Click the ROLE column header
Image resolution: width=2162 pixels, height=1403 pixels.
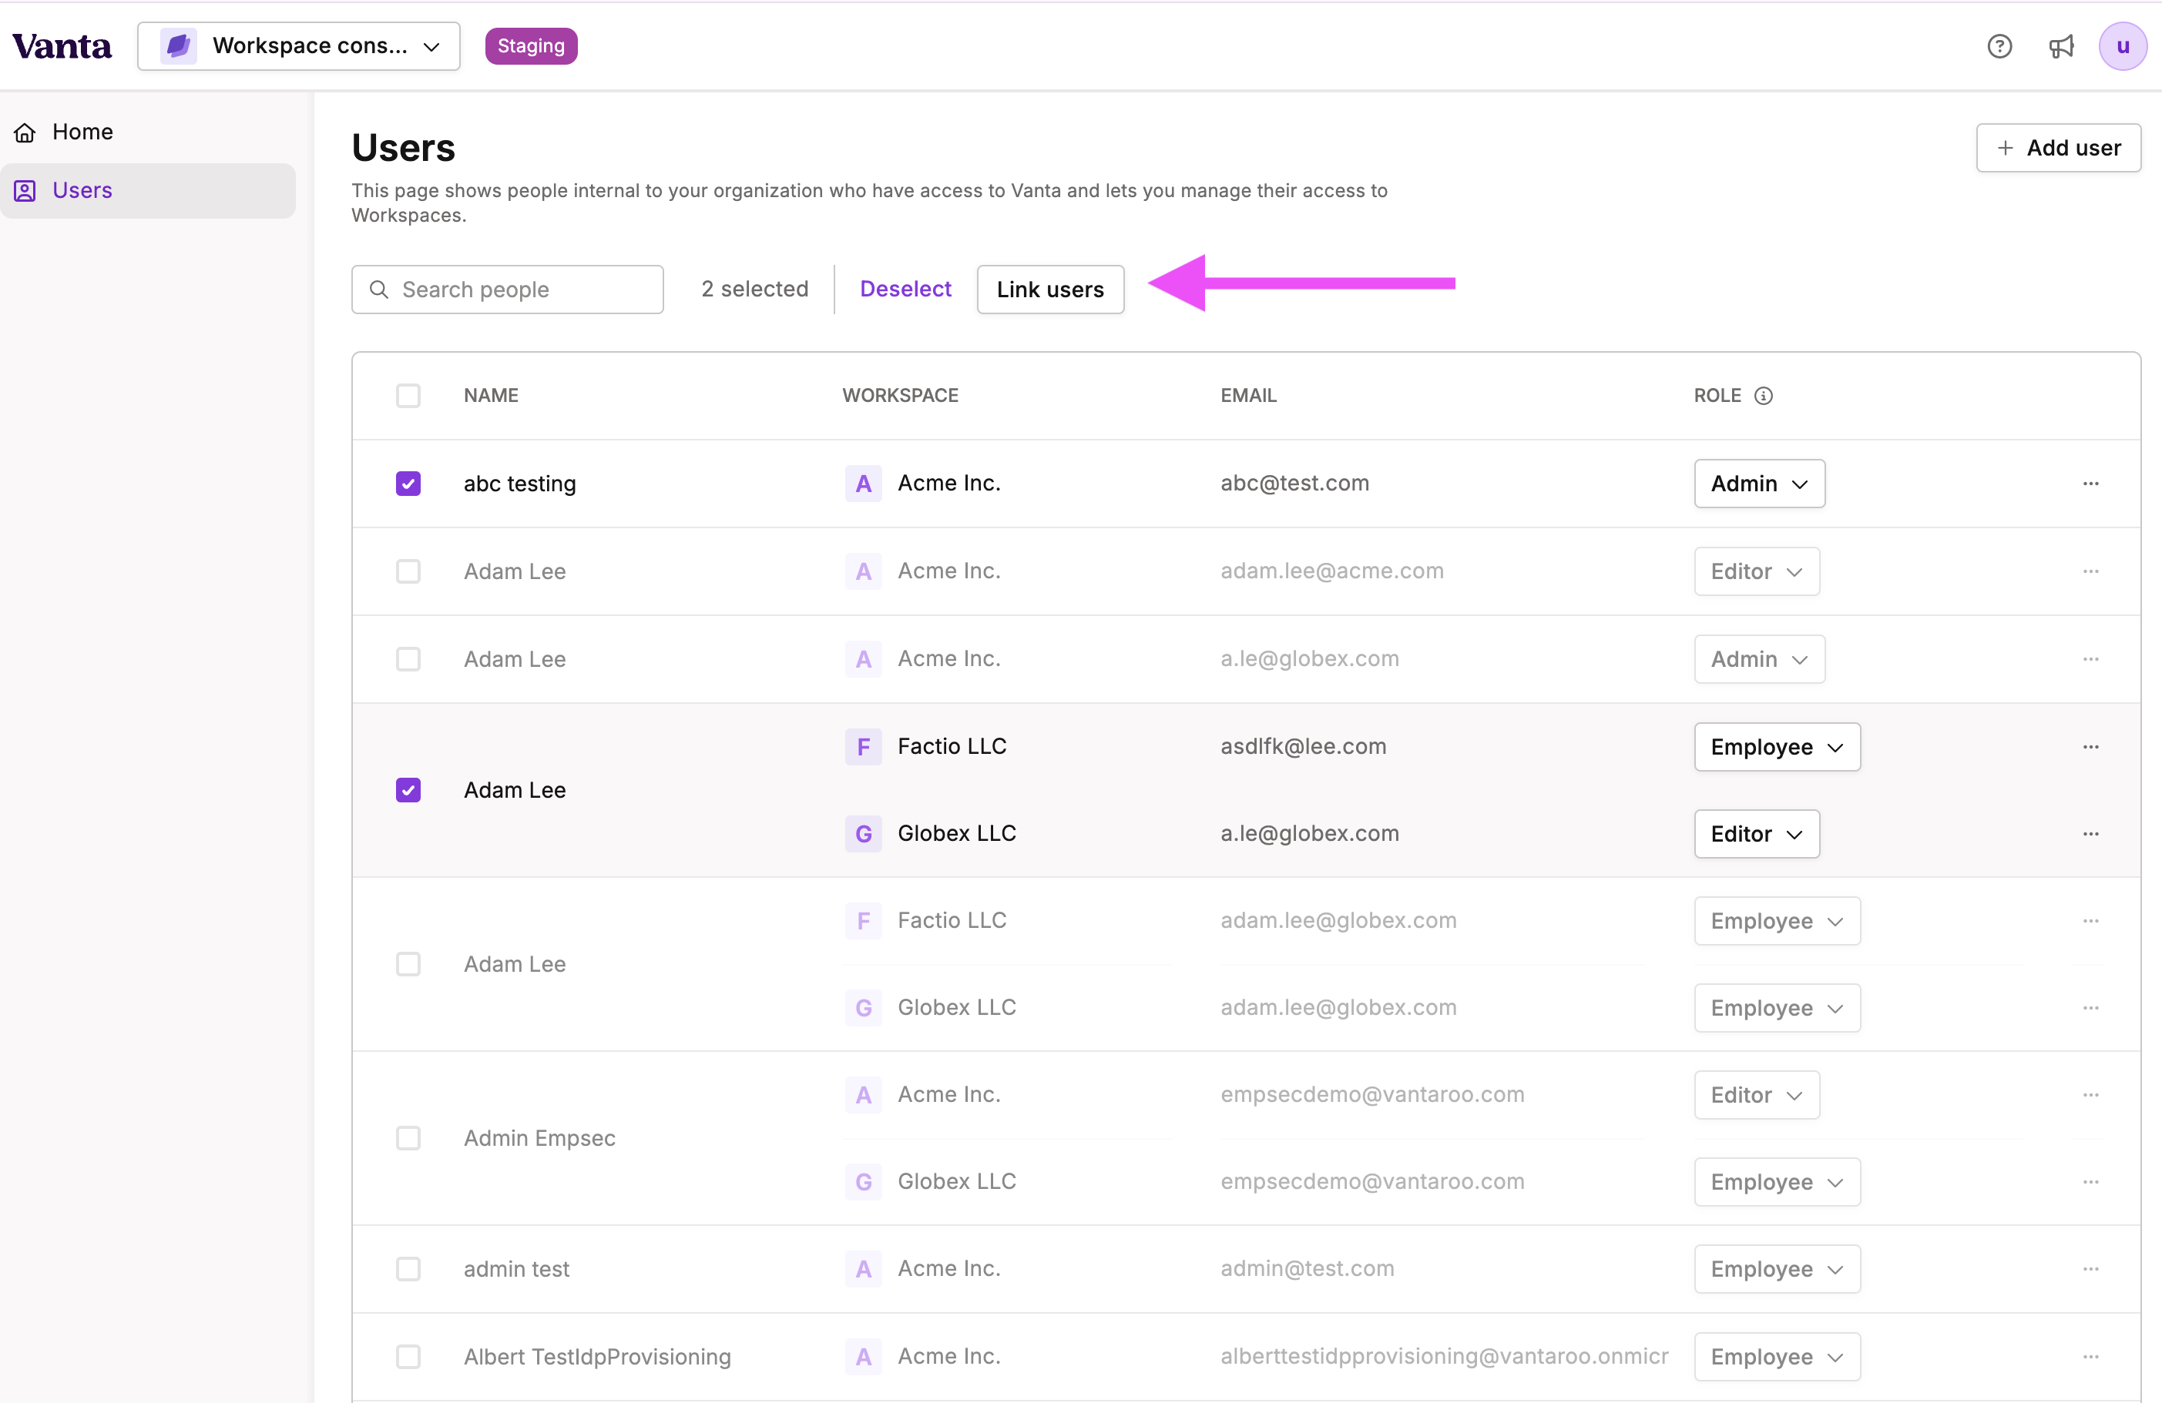click(1717, 396)
